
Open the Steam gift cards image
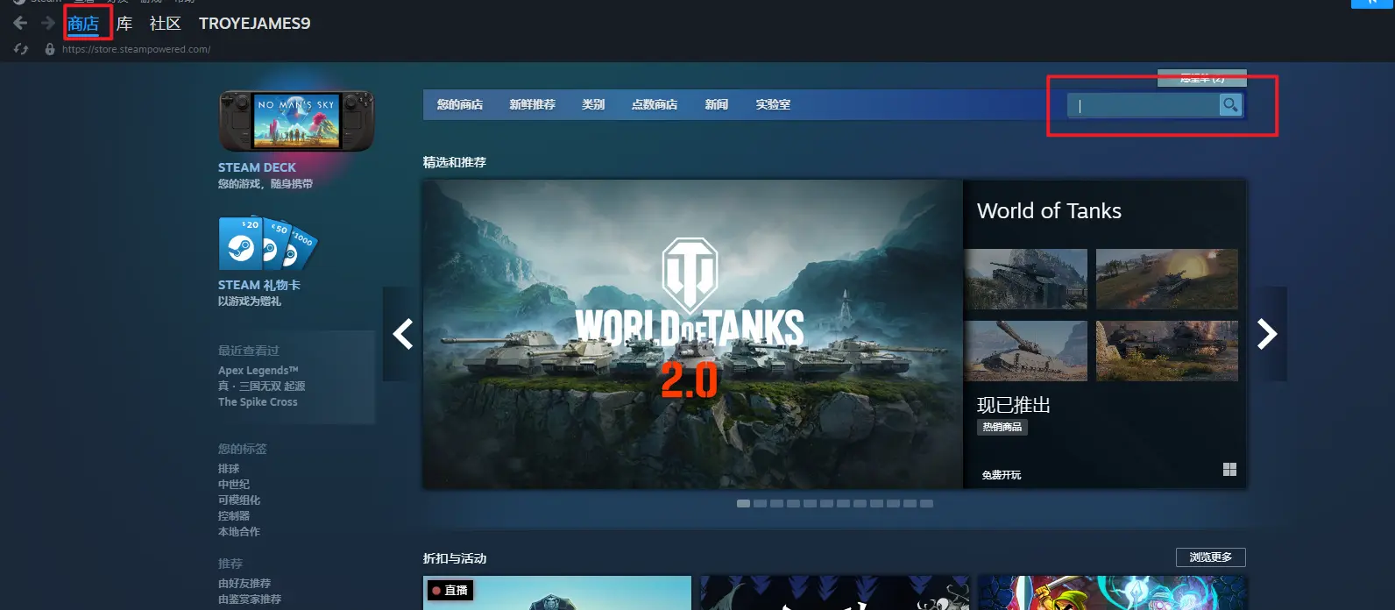267,244
